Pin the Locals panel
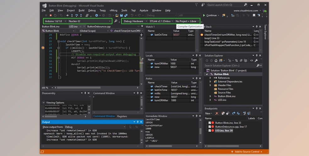 [x=196, y=55]
